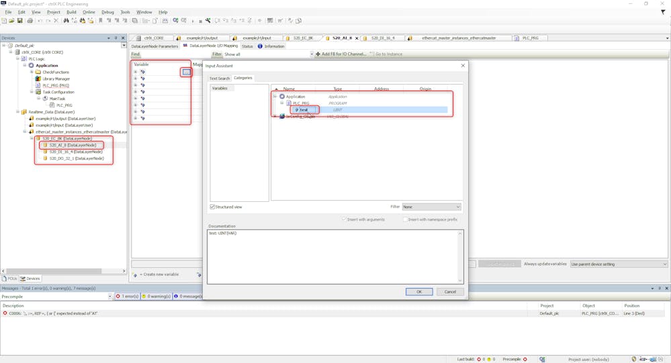Select the test variable under PLC_PRG
This screenshot has width=671, height=363.
(x=304, y=110)
